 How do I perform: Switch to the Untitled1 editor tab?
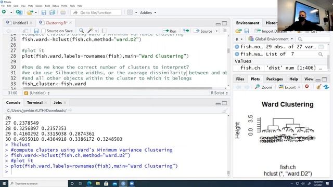pos(20,23)
